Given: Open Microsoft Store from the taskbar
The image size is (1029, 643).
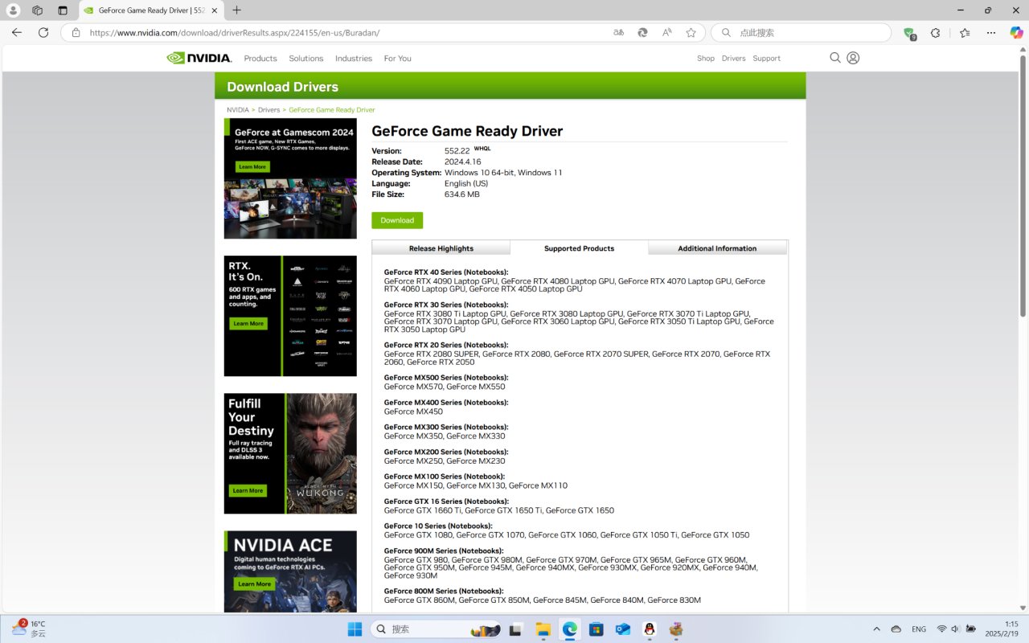Looking at the screenshot, I should click(596, 629).
